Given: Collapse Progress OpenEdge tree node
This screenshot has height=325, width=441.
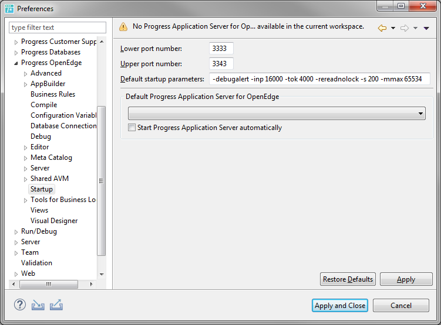Looking at the screenshot, I should [16, 63].
